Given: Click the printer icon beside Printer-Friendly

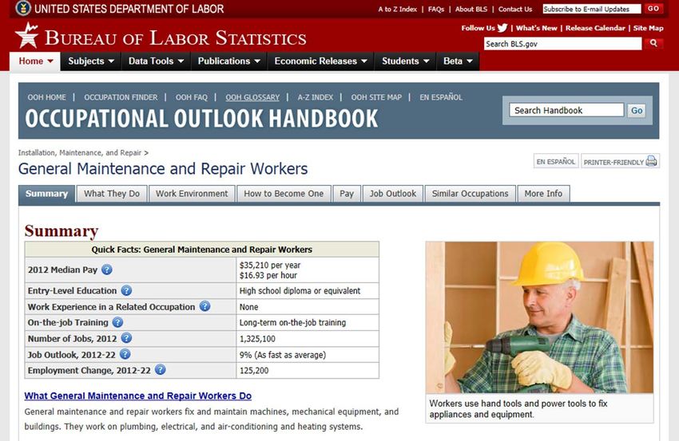Looking at the screenshot, I should click(x=651, y=161).
